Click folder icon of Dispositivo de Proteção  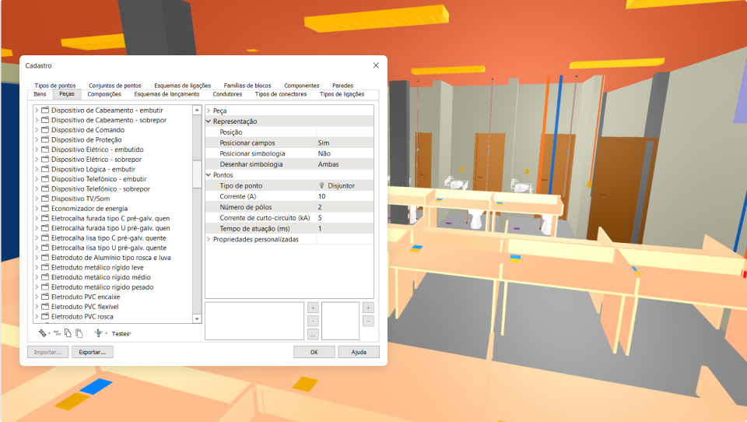pos(45,139)
